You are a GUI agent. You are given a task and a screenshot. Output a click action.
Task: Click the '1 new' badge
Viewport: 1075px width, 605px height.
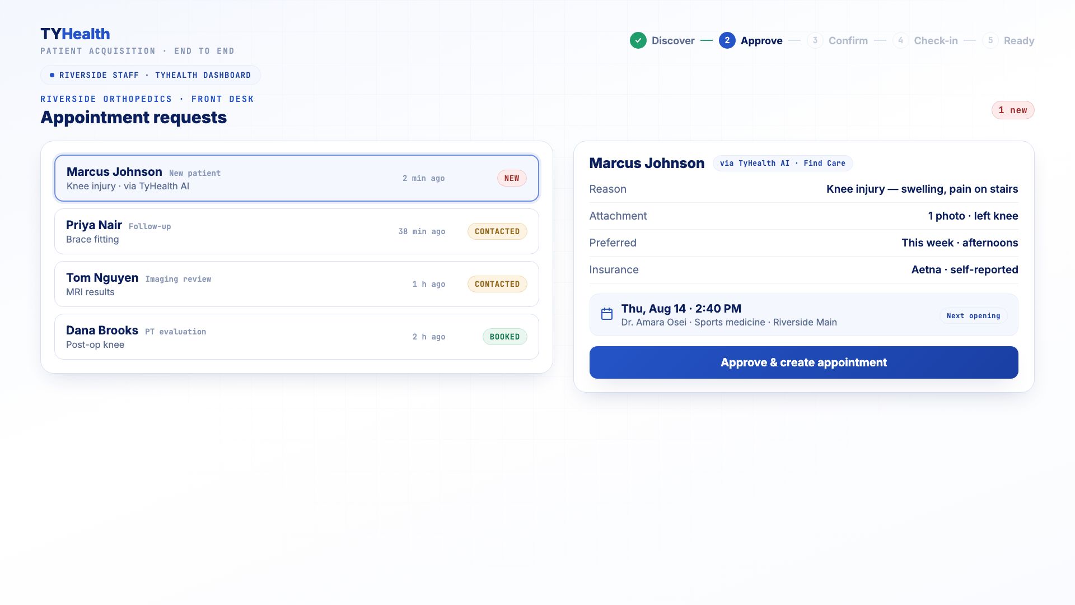1013,110
